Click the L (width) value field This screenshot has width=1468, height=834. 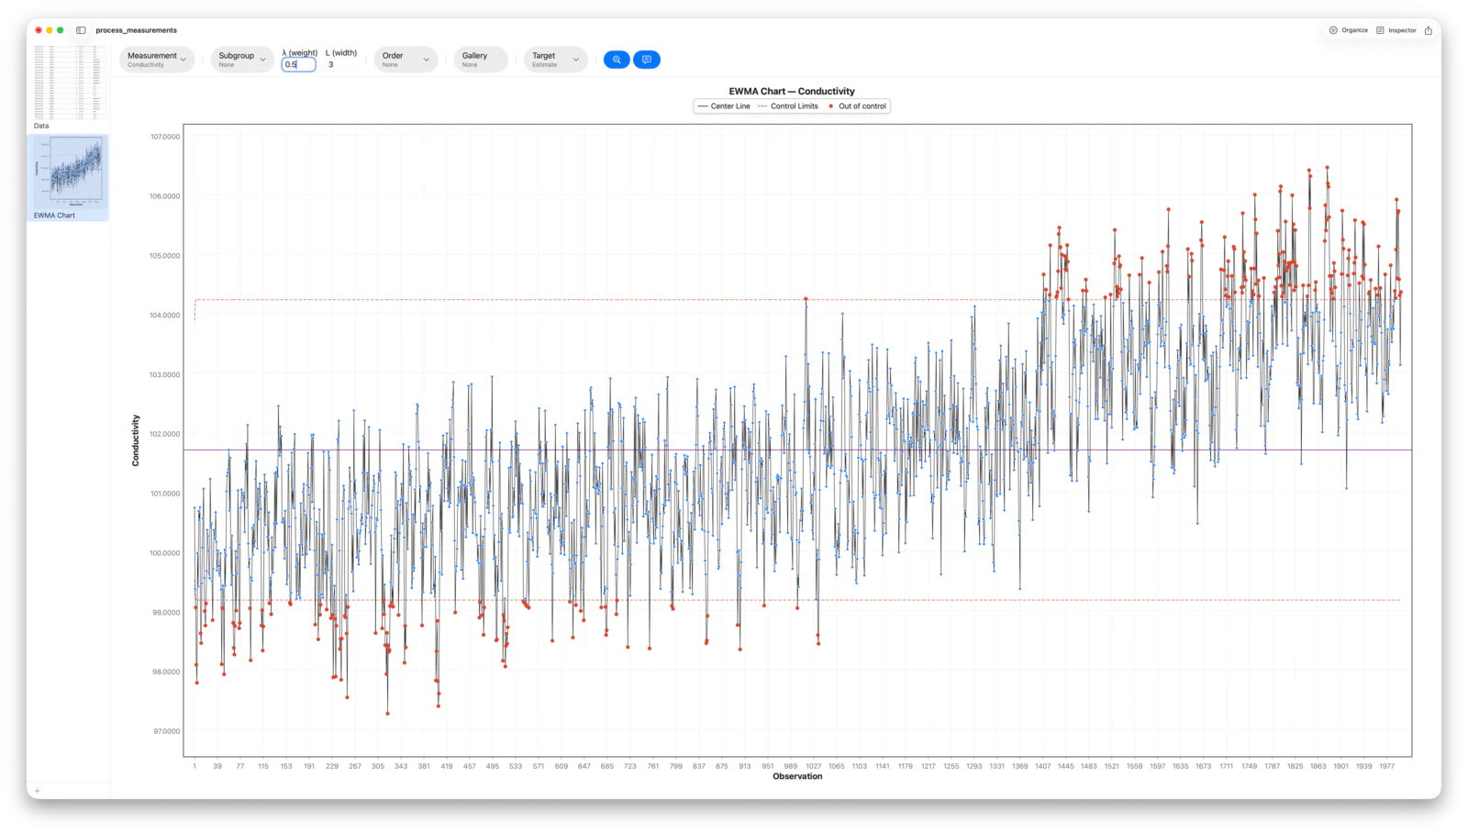(341, 65)
